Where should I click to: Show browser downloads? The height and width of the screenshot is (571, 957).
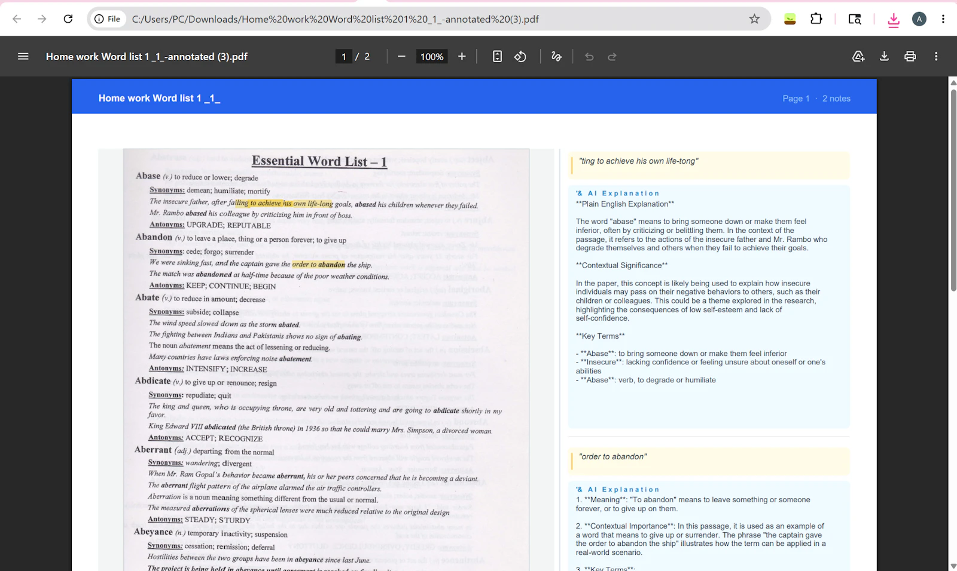[894, 20]
